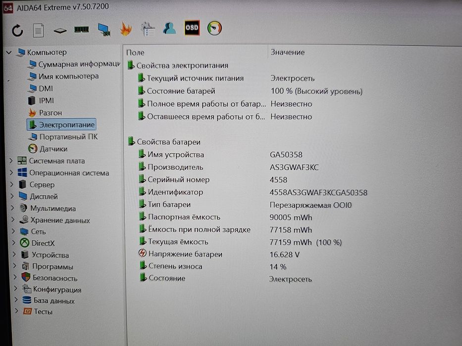Click the 16.628 V value
The width and height of the screenshot is (462, 346).
[284, 255]
